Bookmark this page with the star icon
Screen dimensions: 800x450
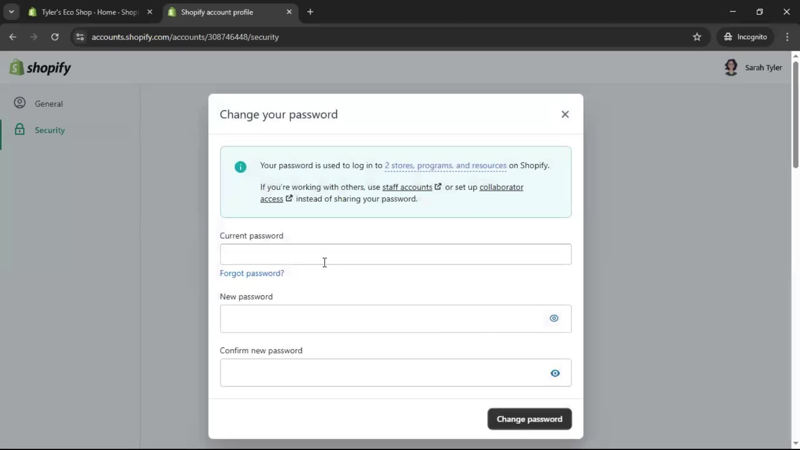click(697, 37)
